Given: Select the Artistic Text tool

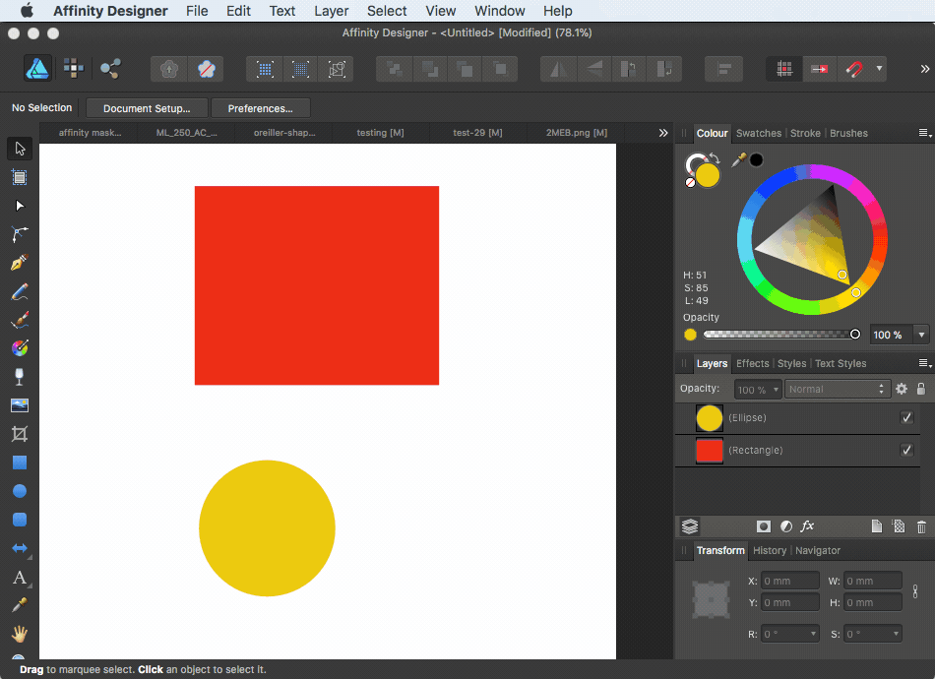Looking at the screenshot, I should pos(19,578).
